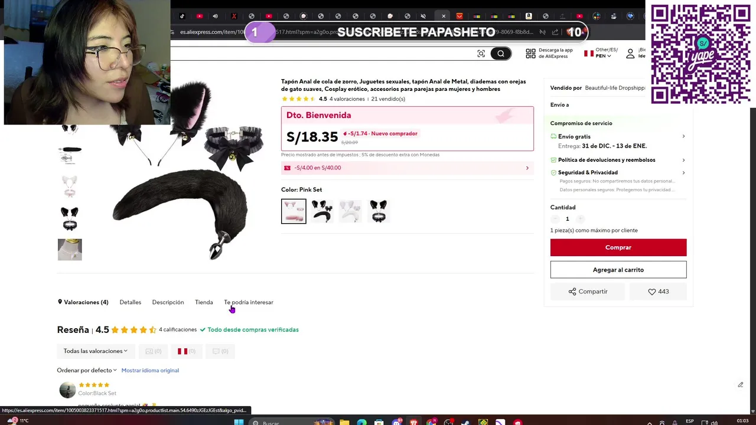Switch to the Detalles tab

[x=130, y=302]
